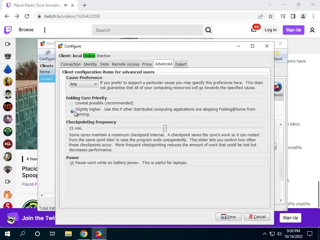Open Chrome media controls icon
The image size is (320, 240).
coord(283,16)
